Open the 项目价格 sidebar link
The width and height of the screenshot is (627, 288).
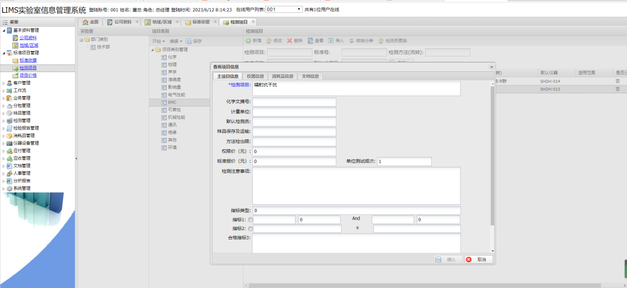pyautogui.click(x=28, y=75)
